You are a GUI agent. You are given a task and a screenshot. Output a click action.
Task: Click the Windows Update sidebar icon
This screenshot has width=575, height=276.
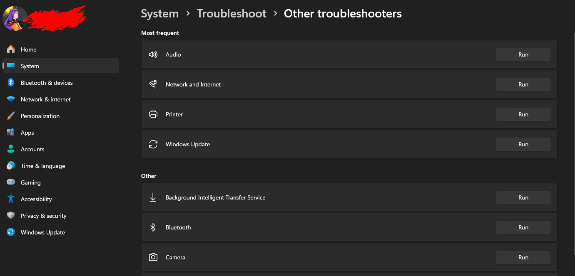[11, 232]
